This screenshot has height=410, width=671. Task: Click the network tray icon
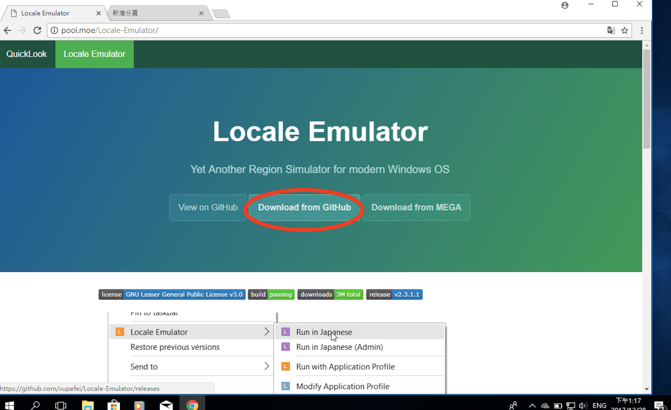click(571, 405)
